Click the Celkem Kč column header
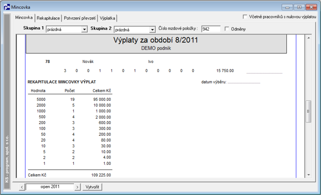Screen dimensions: 321x195 [x=102, y=91]
